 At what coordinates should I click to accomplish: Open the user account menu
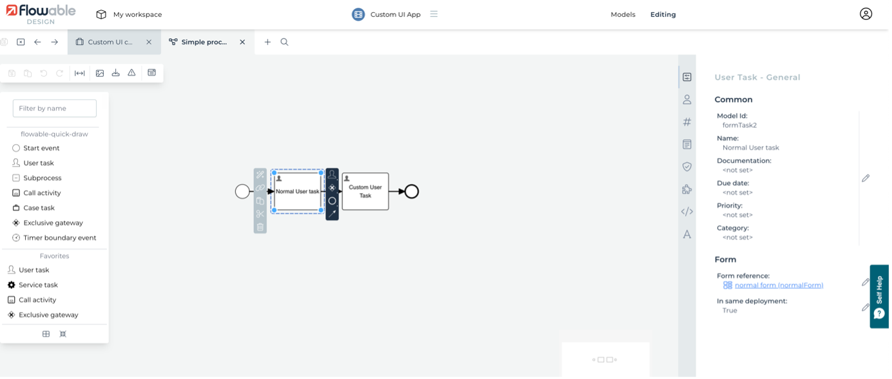click(x=866, y=14)
